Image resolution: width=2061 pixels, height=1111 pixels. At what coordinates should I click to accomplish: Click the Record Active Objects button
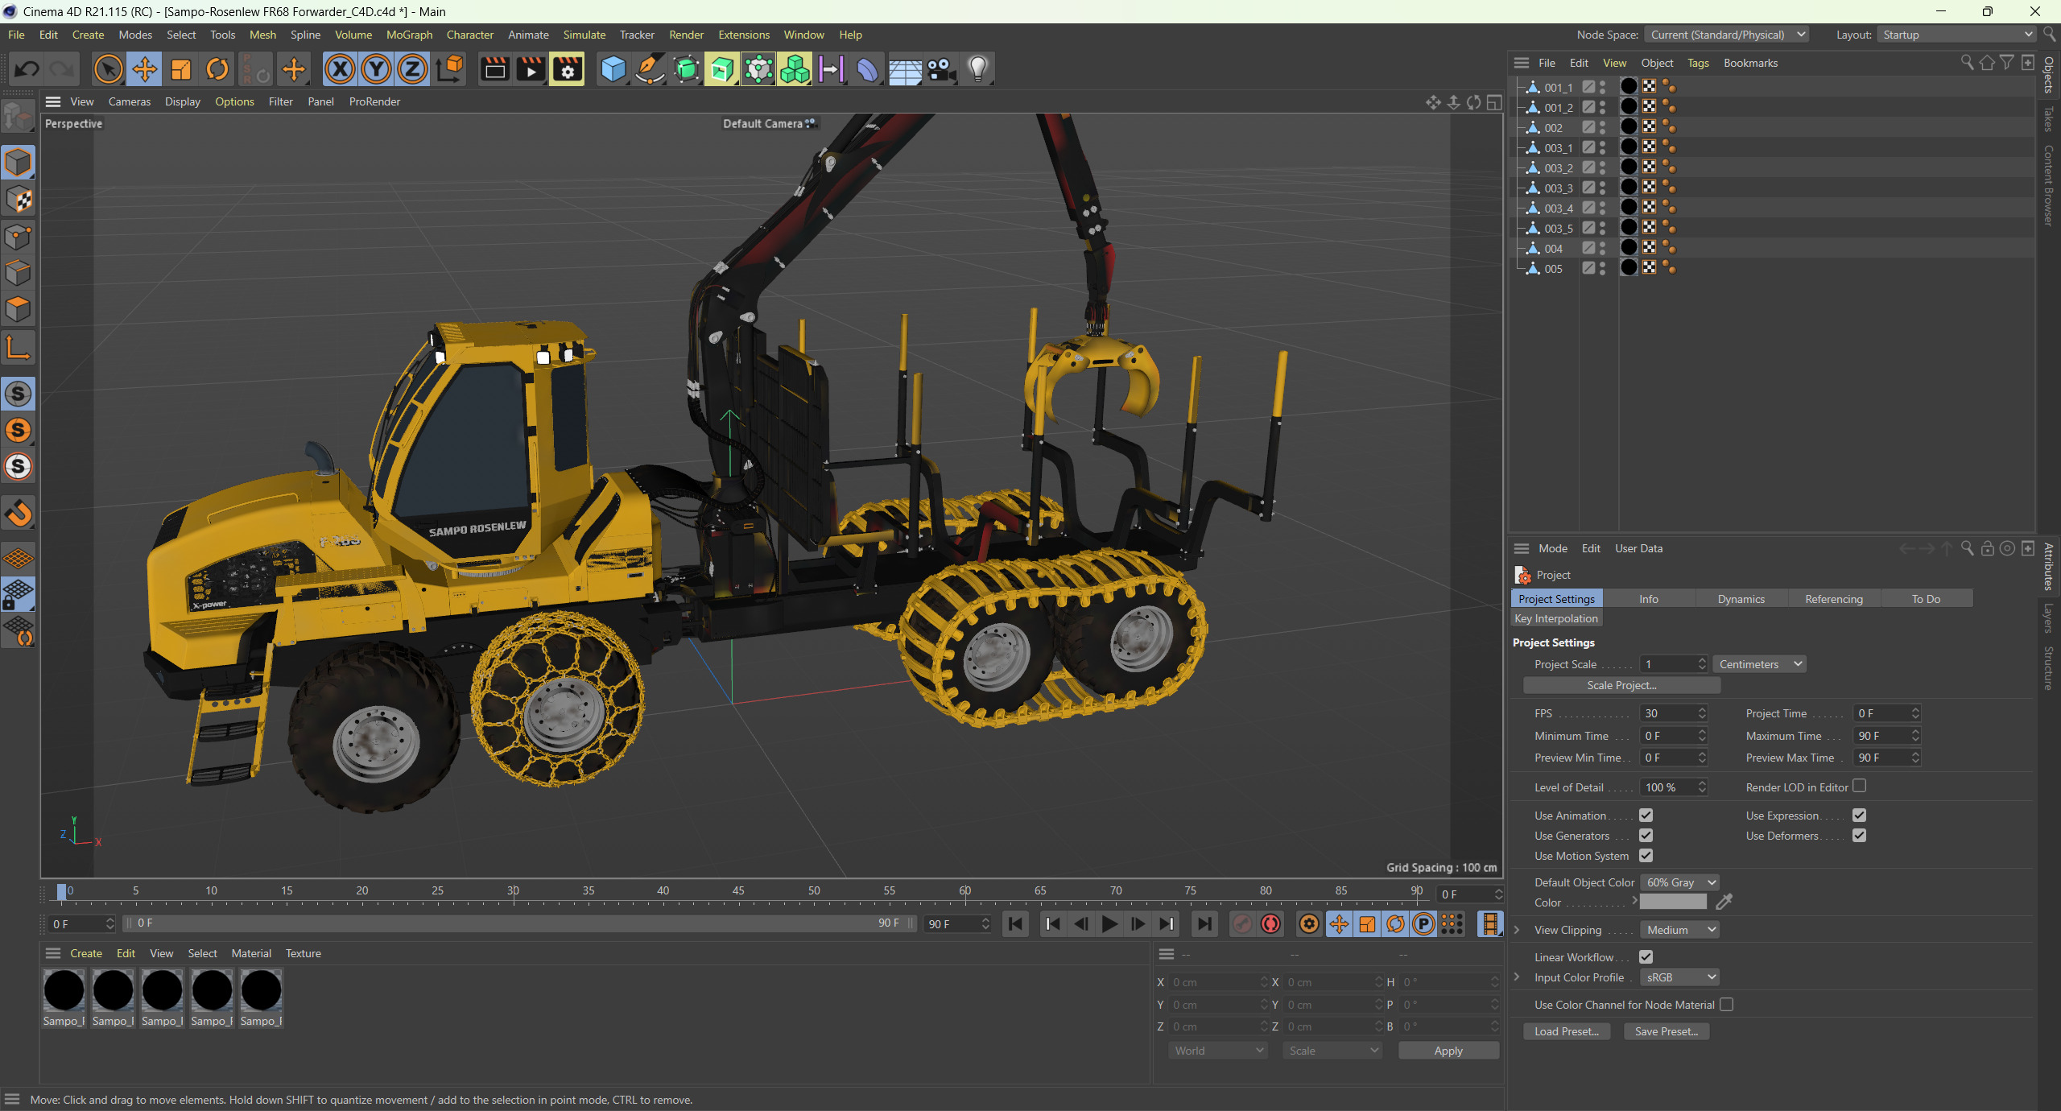click(x=1242, y=924)
